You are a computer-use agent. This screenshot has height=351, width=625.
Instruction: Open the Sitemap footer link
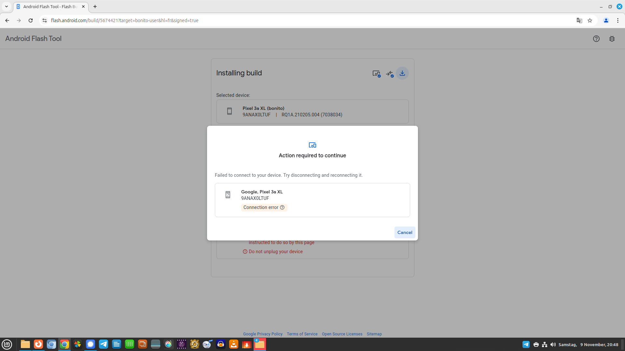click(374, 334)
